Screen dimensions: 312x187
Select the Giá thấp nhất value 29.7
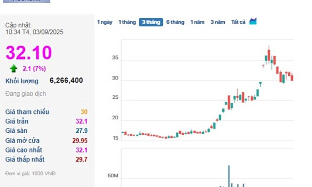(x=81, y=159)
